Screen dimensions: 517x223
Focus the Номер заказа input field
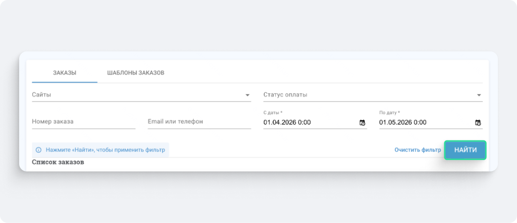(x=83, y=122)
